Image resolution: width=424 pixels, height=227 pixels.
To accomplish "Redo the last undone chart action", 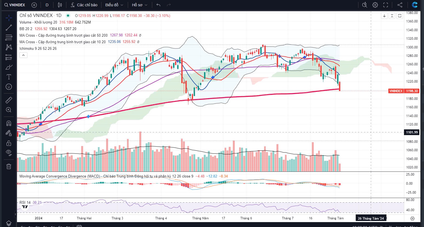I will pos(169,5).
